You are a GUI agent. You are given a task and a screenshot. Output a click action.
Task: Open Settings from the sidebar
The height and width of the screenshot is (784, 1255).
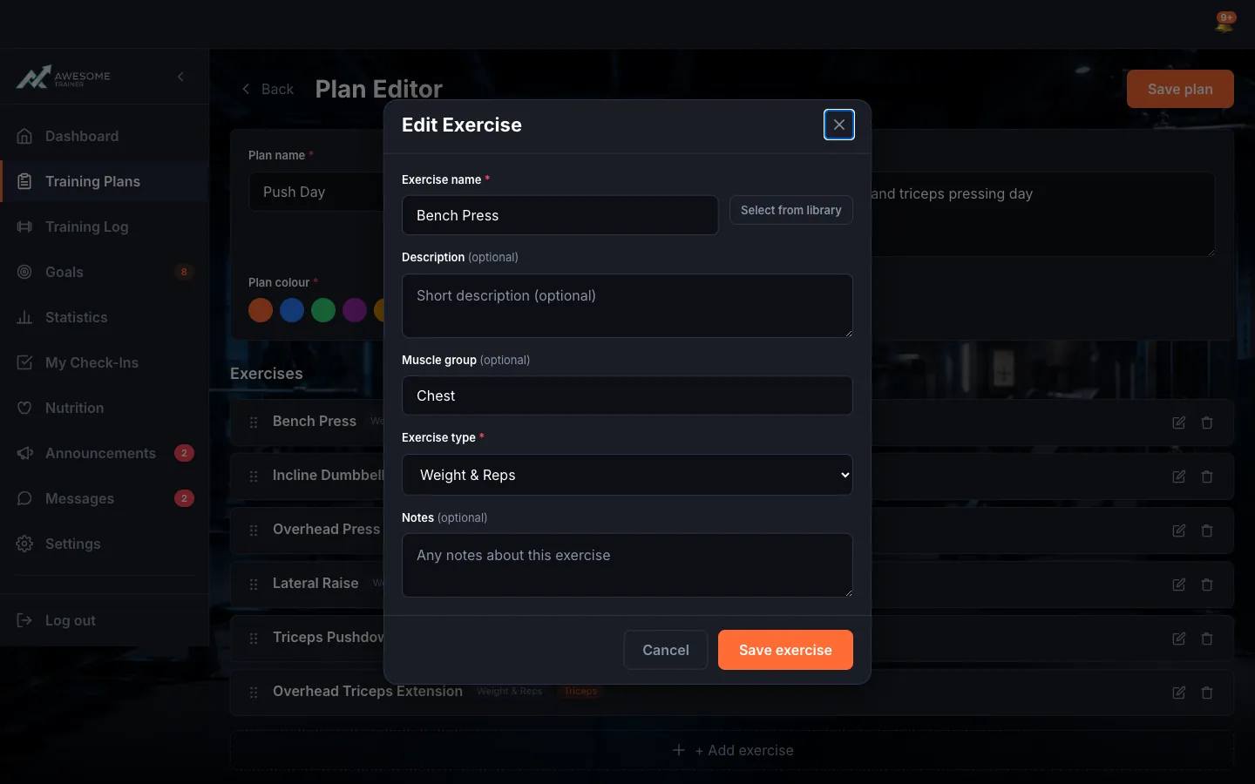click(105, 544)
